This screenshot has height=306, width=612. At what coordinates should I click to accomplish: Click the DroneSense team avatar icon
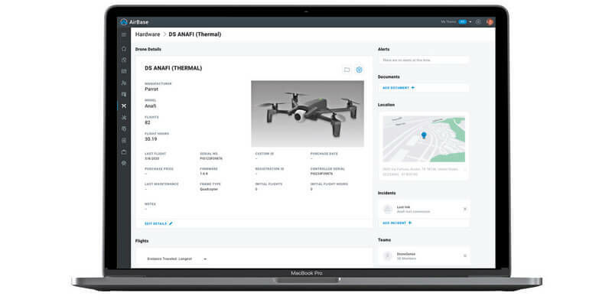pos(388,256)
